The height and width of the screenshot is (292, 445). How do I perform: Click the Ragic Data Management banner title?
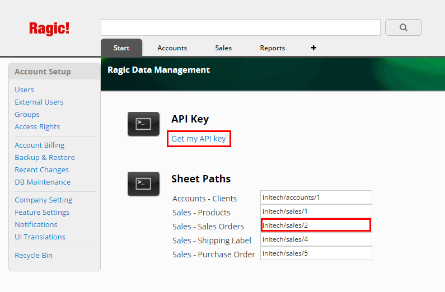pos(158,70)
